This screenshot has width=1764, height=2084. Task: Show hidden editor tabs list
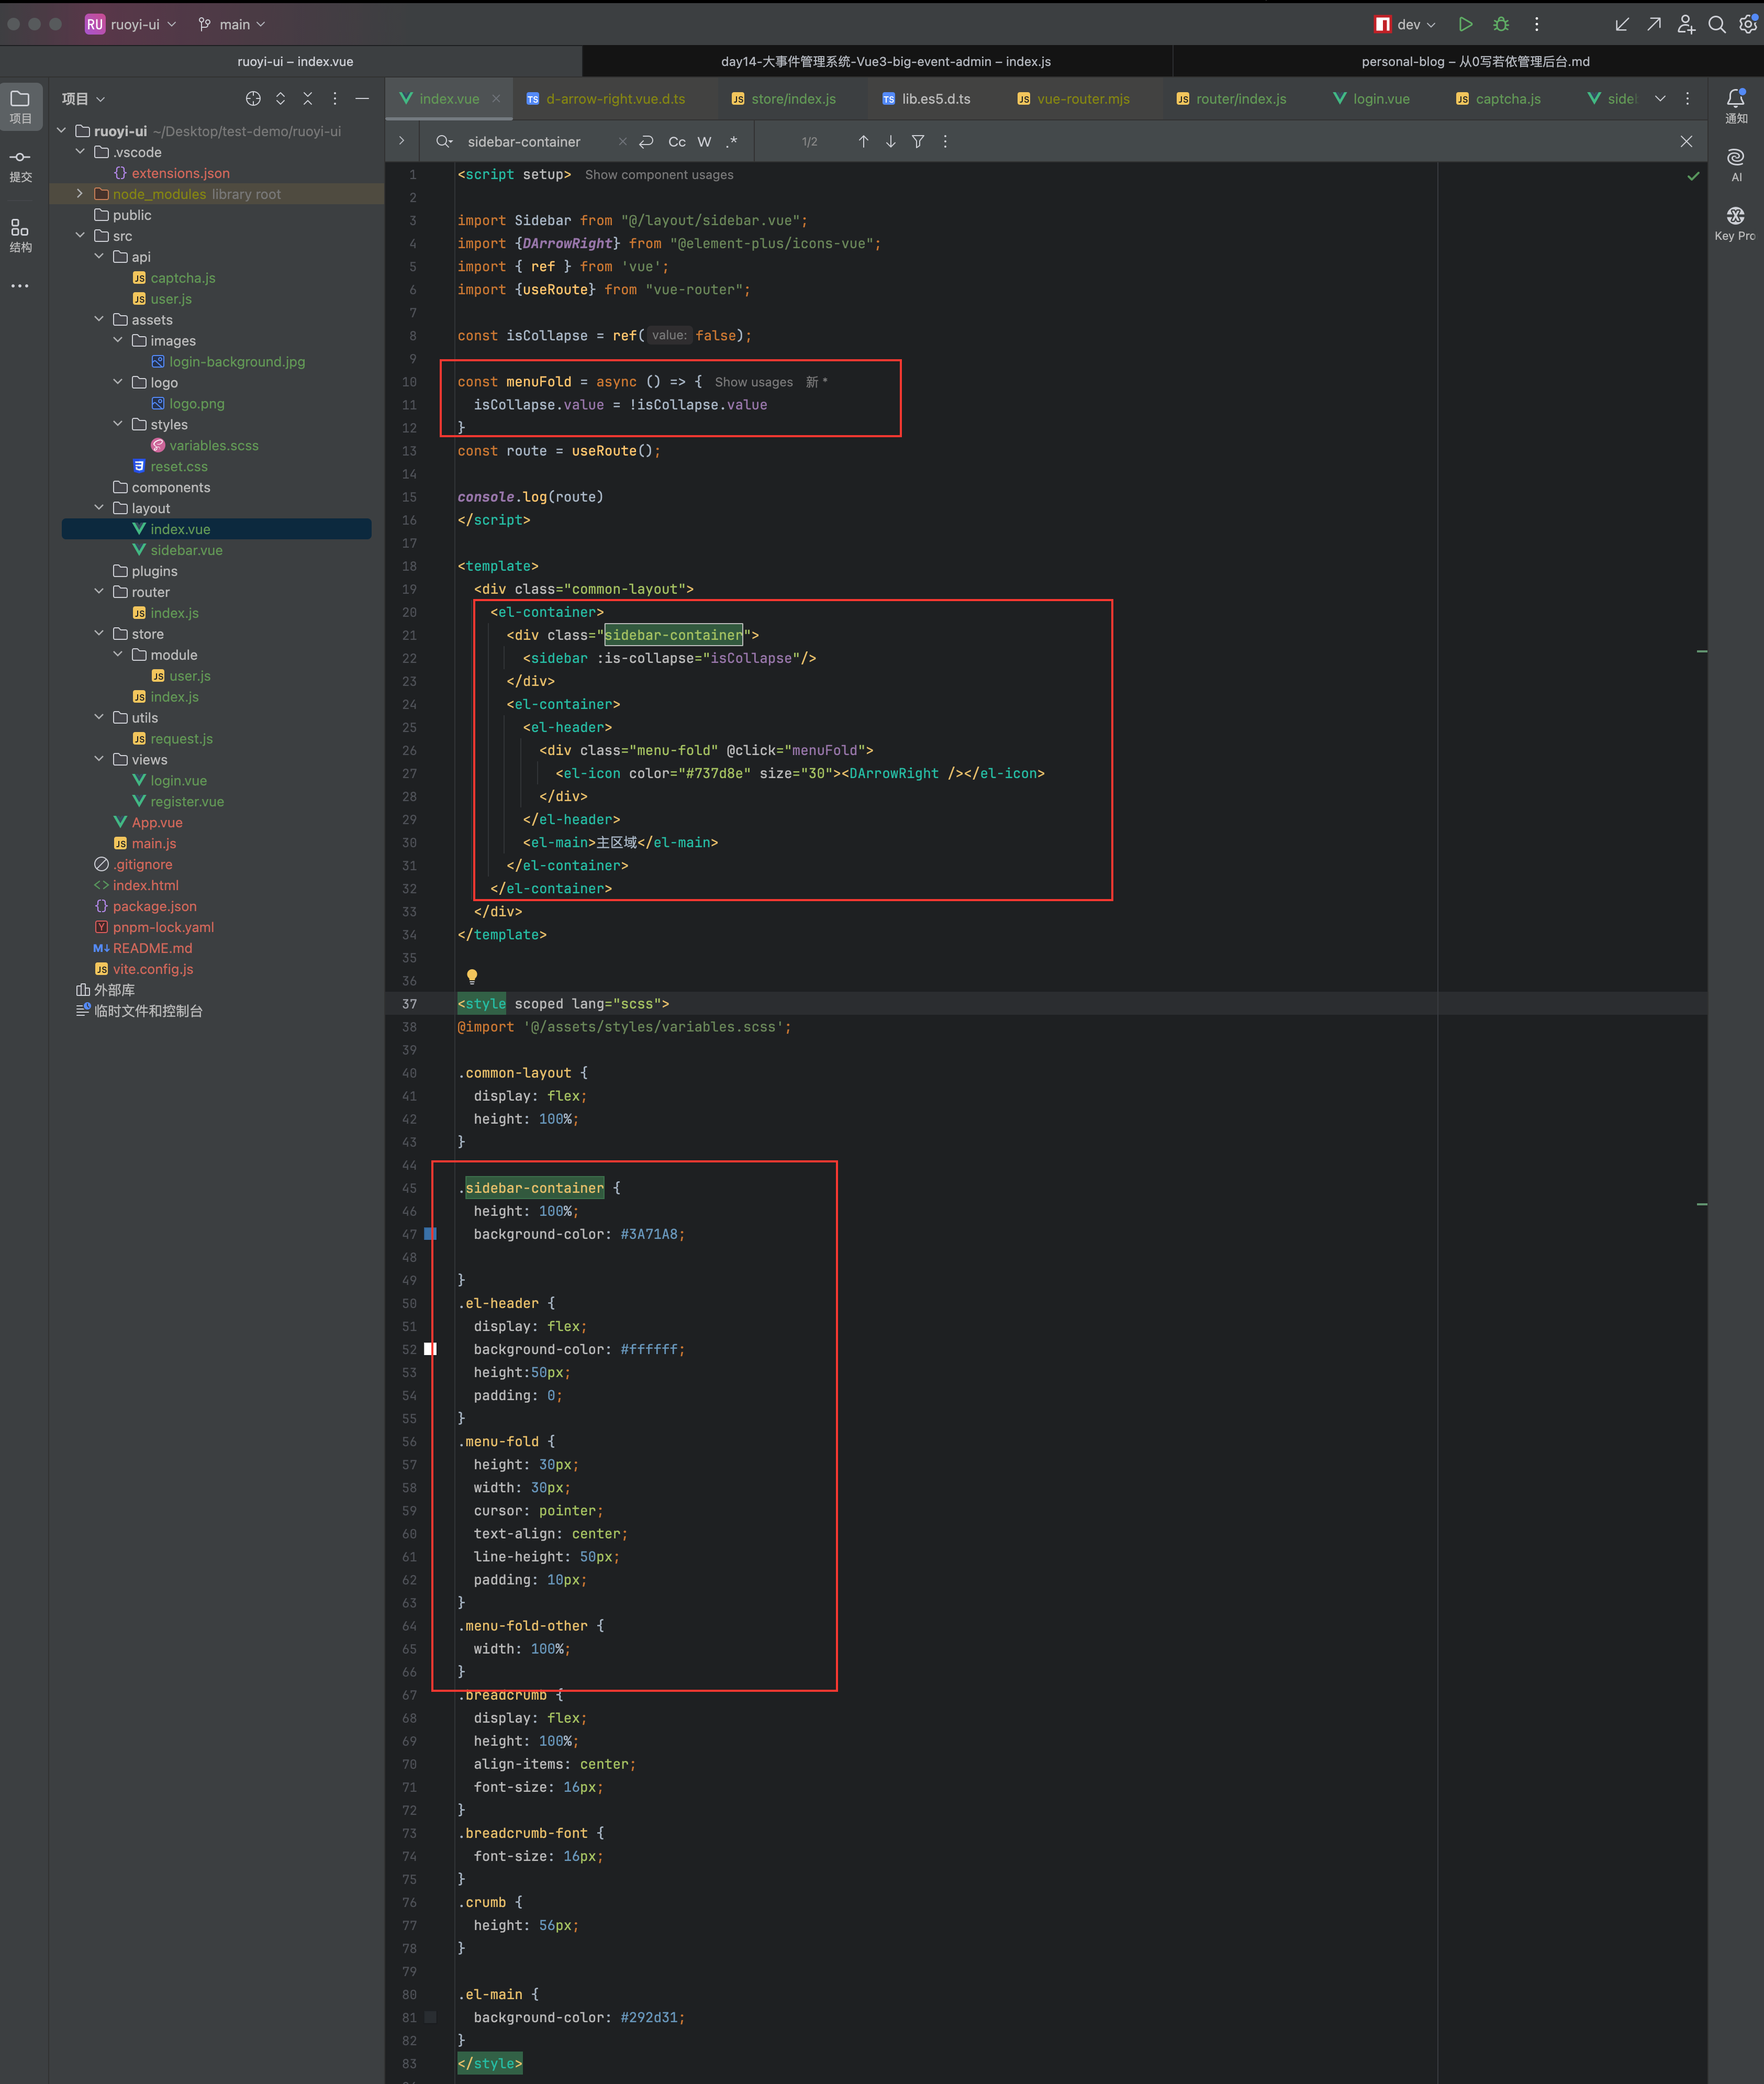1660,98
